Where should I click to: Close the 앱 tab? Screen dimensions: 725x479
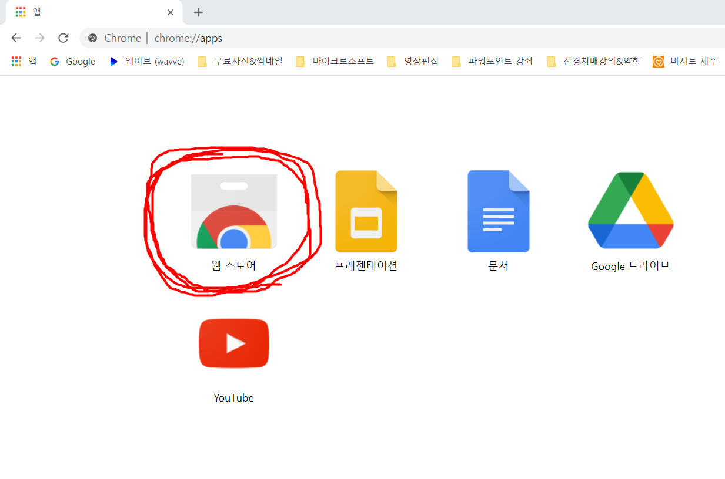(171, 12)
